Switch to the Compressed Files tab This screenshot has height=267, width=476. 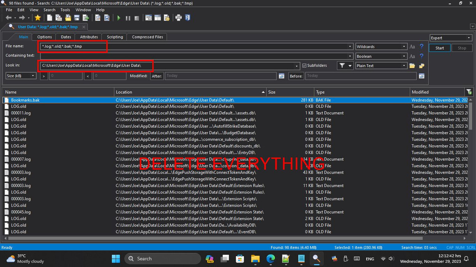point(148,37)
